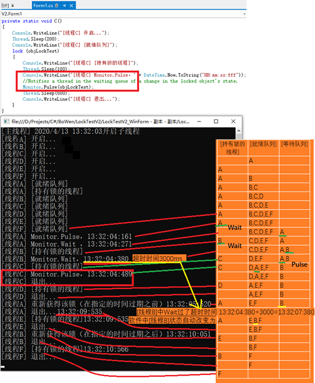Maximize the LockTestV2 console window
The height and width of the screenshot is (383, 315).
click(x=216, y=121)
